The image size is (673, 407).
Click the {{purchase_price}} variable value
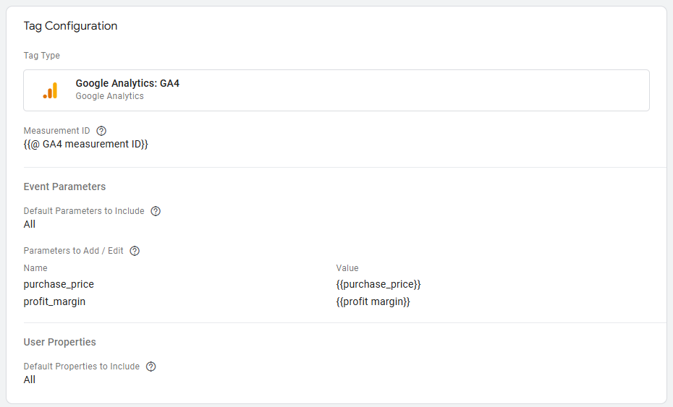[378, 284]
